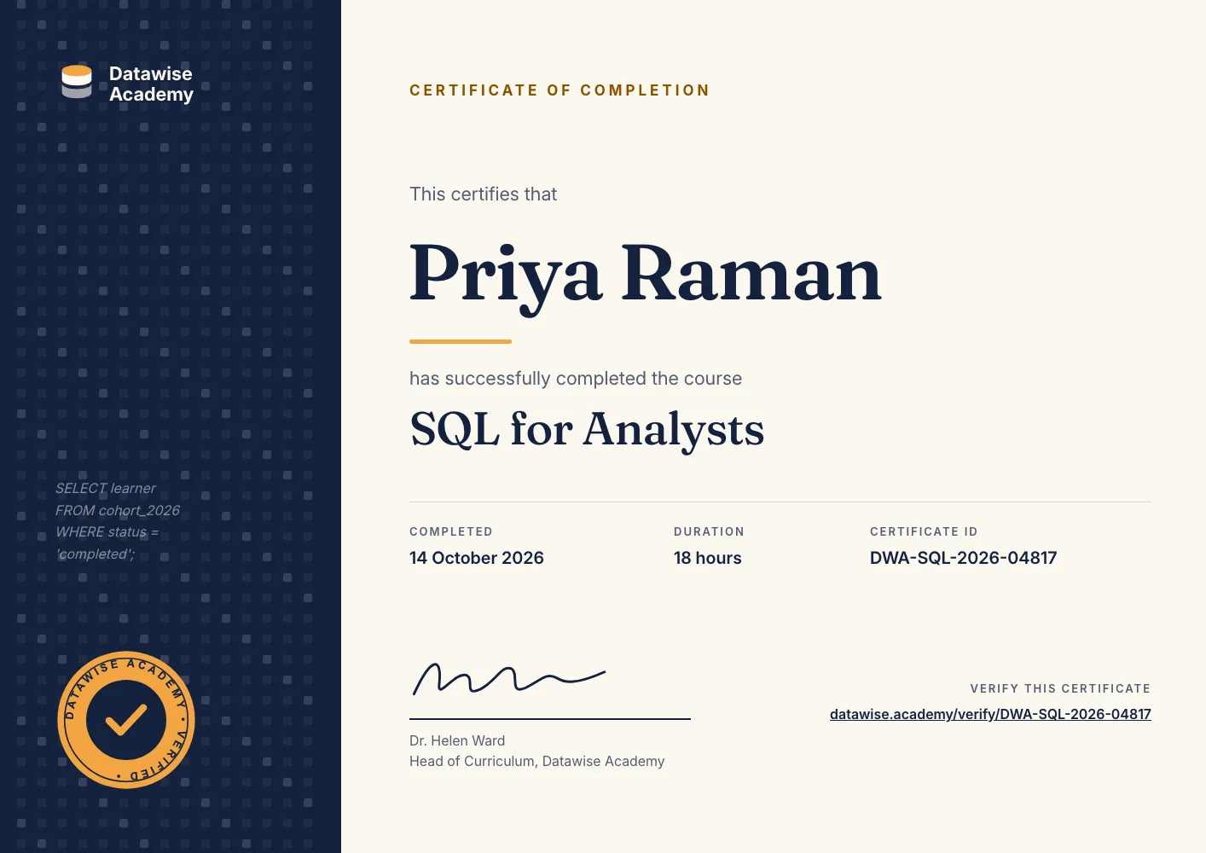Click 'has successfully completed the course' line
This screenshot has height=853, width=1206.
click(576, 379)
